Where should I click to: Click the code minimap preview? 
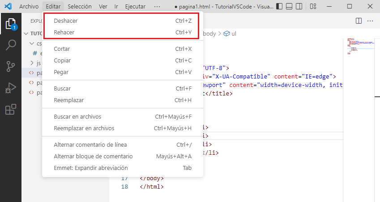pos(361,46)
